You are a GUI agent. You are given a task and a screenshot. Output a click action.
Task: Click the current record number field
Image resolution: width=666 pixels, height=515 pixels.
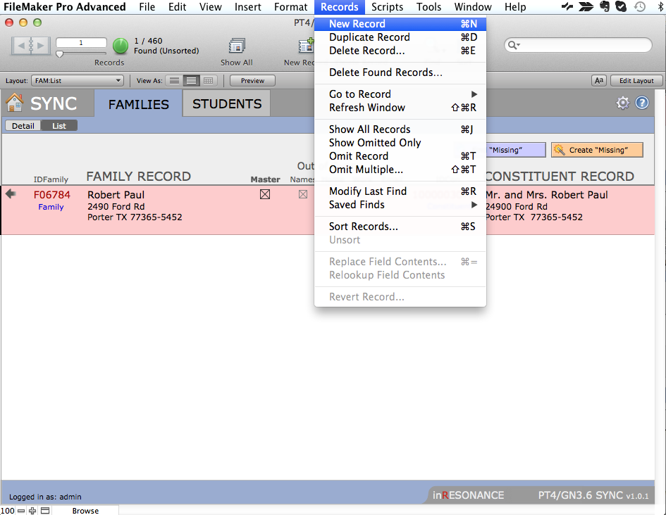pos(81,42)
